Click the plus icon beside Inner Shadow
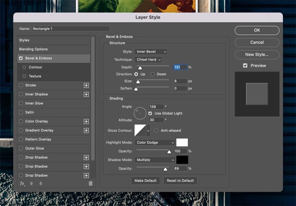The width and height of the screenshot is (296, 206). [x=86, y=94]
